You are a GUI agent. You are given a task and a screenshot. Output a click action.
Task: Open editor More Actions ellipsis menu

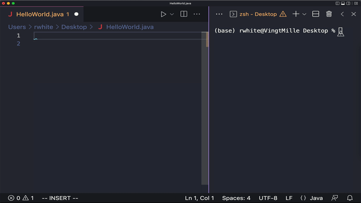[x=197, y=14]
